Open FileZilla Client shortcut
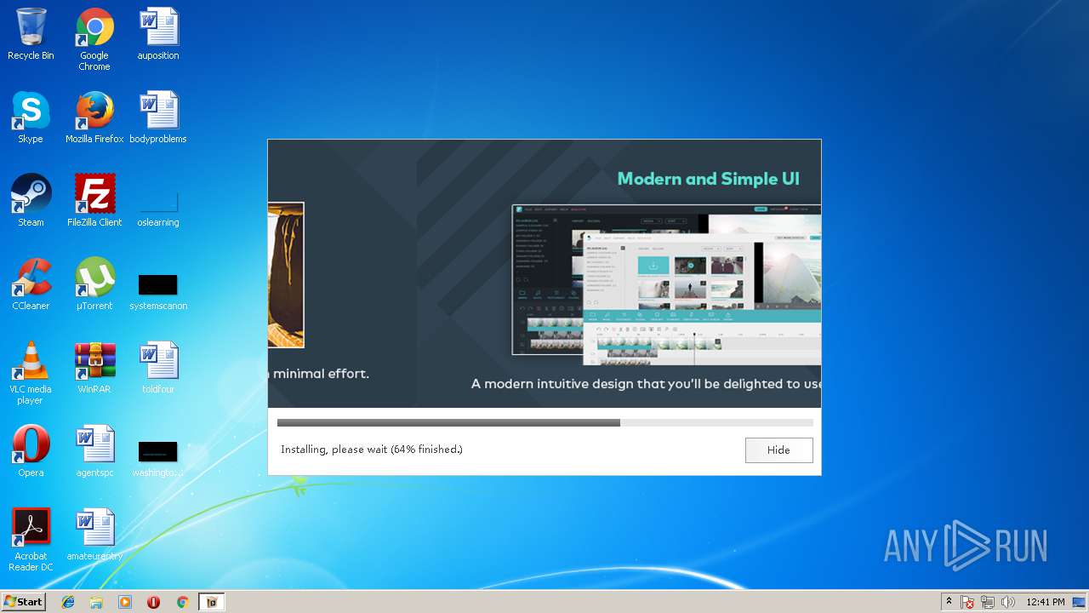Image resolution: width=1089 pixels, height=613 pixels. 94,201
